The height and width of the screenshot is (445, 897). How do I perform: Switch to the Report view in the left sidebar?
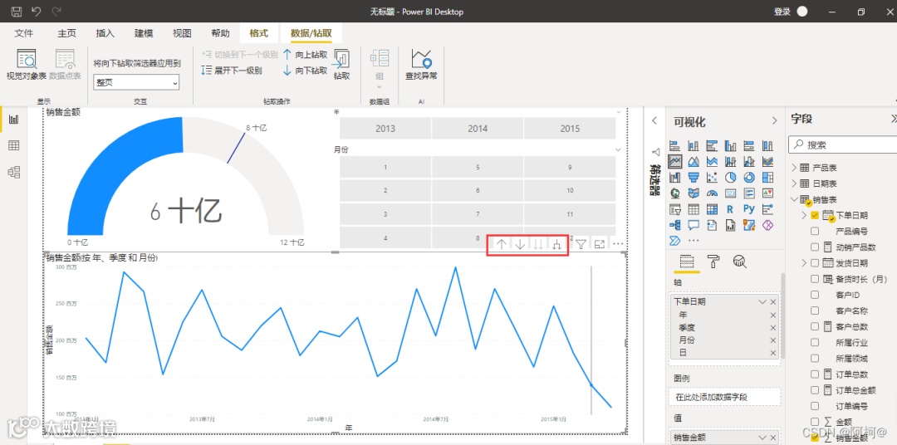(14, 120)
